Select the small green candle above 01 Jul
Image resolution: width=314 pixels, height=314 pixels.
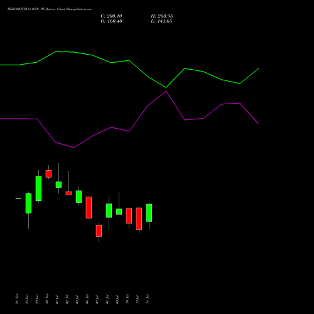58,185
